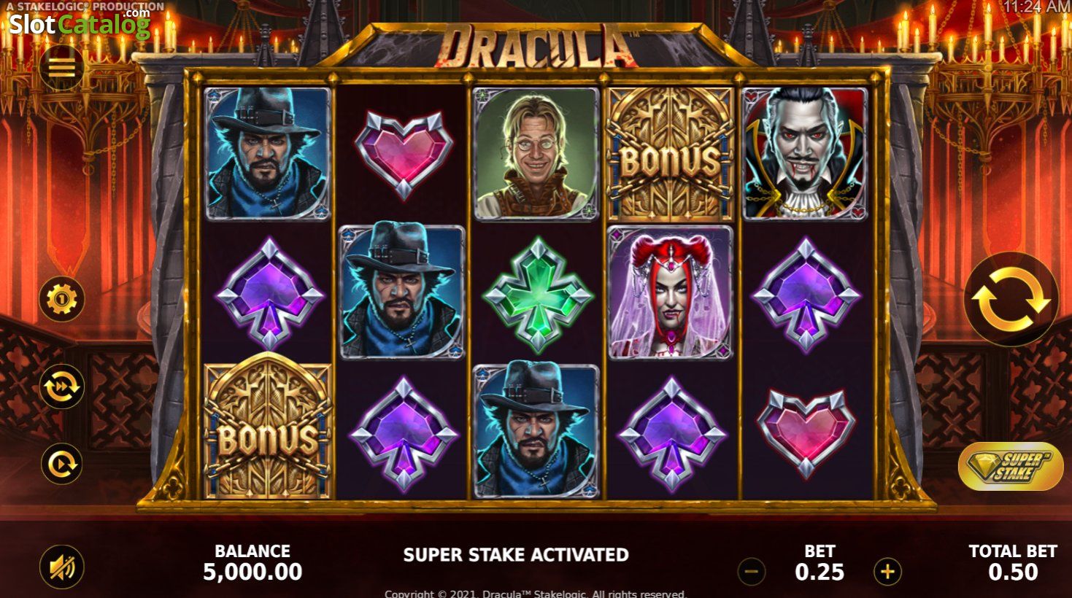The width and height of the screenshot is (1072, 598).
Task: Open autoplay options icon
Action: [x=62, y=464]
